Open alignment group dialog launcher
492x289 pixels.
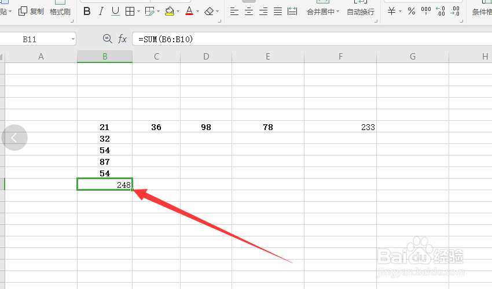coord(376,21)
